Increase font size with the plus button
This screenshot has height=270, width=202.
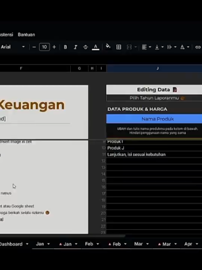click(x=54, y=47)
